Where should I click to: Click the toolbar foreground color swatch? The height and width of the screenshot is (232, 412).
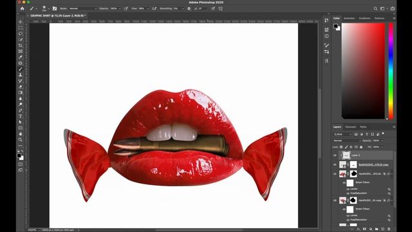19,156
